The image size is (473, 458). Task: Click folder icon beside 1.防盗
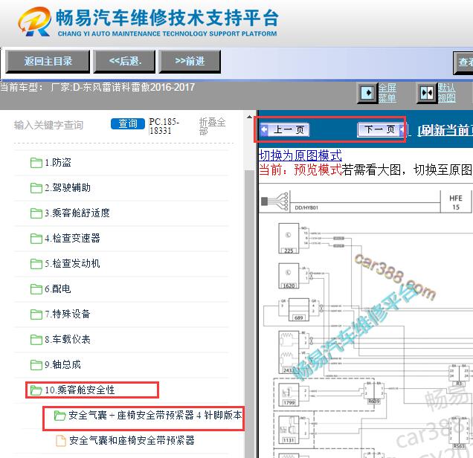pyautogui.click(x=36, y=163)
